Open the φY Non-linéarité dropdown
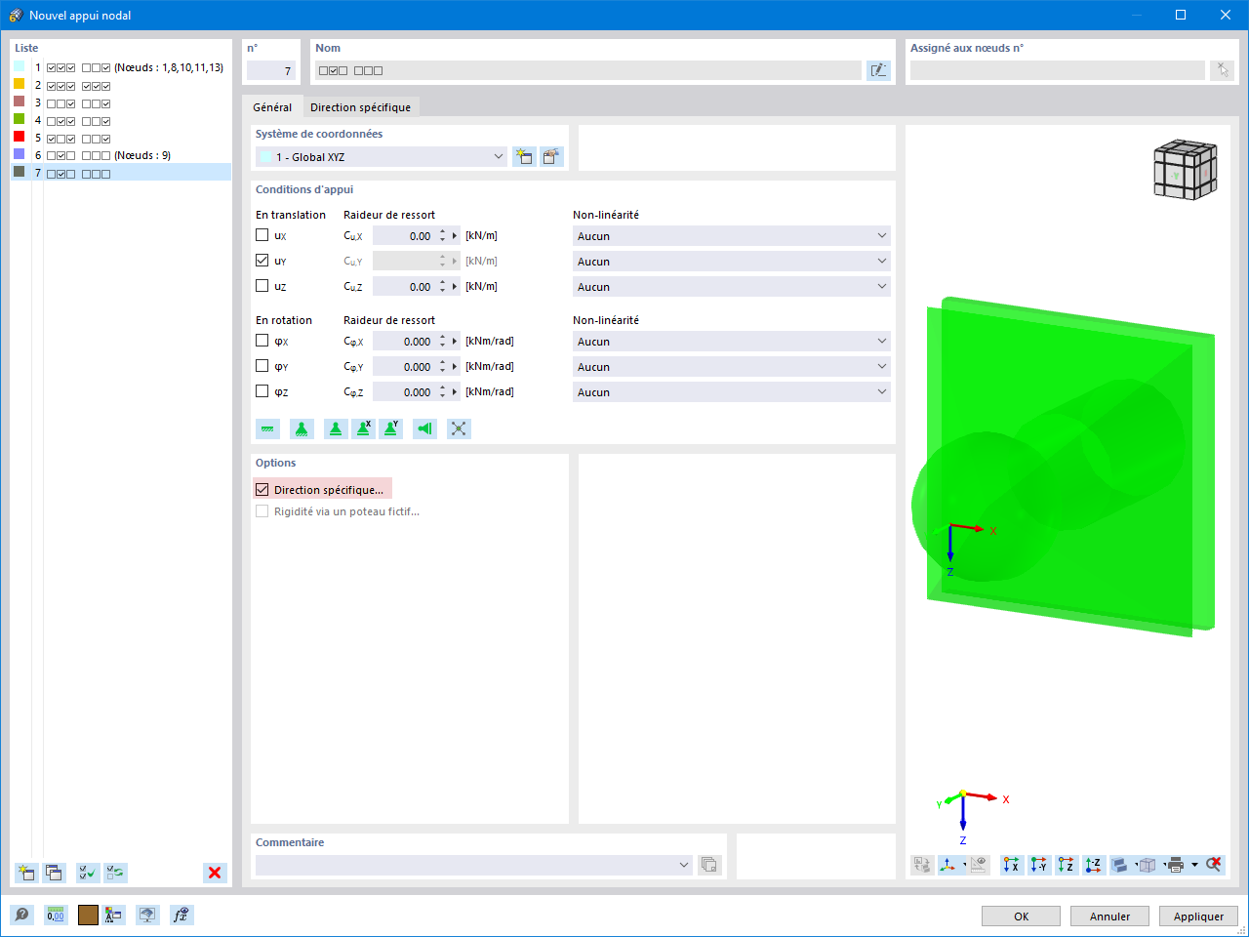 pos(732,366)
